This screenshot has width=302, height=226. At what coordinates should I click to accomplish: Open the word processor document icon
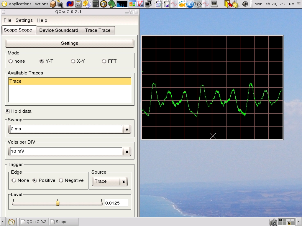coord(158,4)
